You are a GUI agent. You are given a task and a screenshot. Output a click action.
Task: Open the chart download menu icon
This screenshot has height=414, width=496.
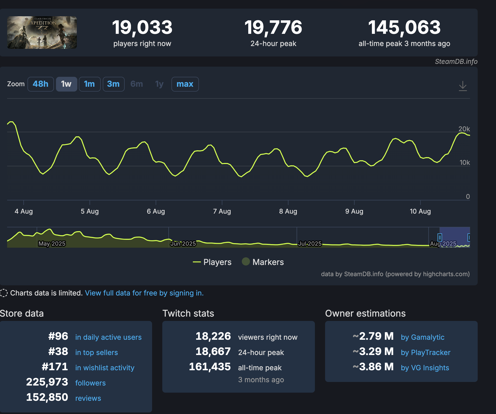(463, 86)
